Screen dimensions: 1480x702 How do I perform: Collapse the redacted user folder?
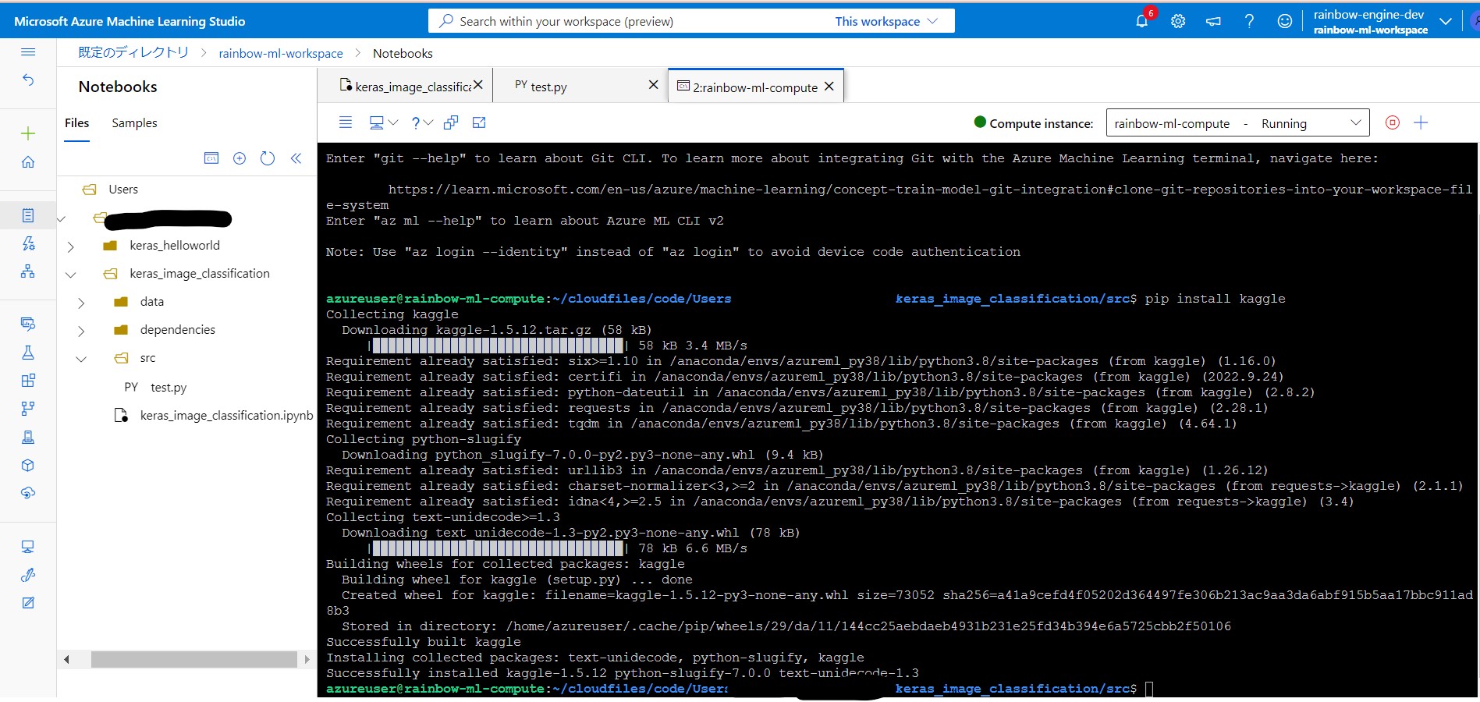[x=61, y=219]
